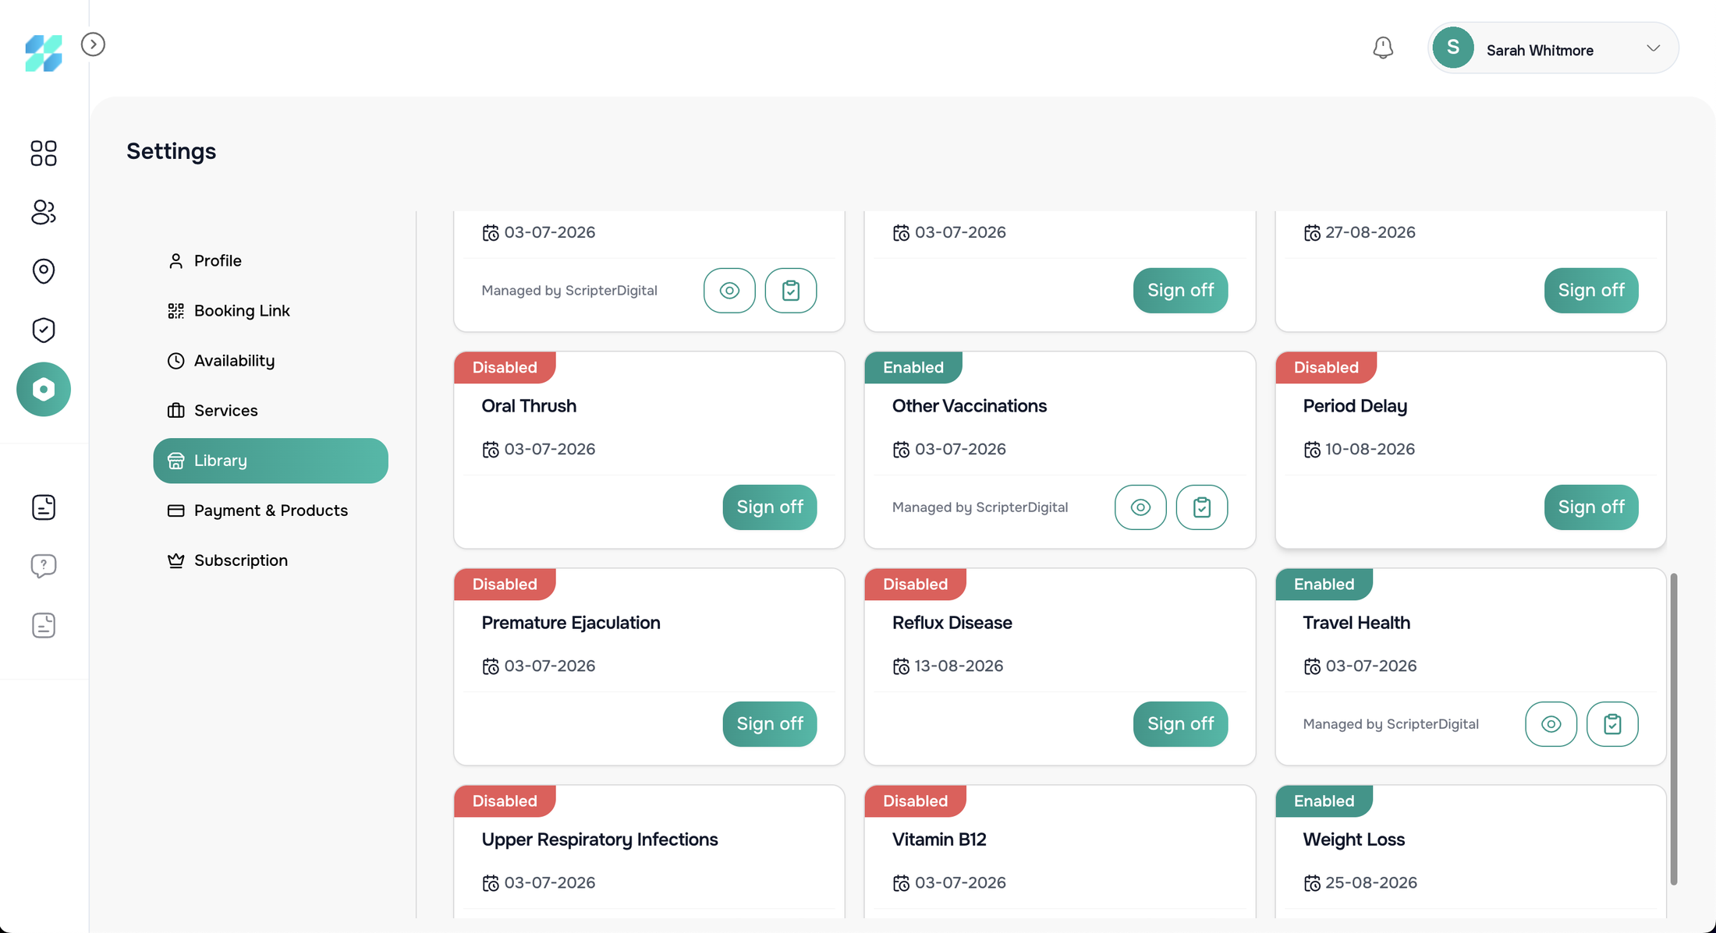
Task: Click the lower grey document sidebar icon
Action: [x=44, y=625]
